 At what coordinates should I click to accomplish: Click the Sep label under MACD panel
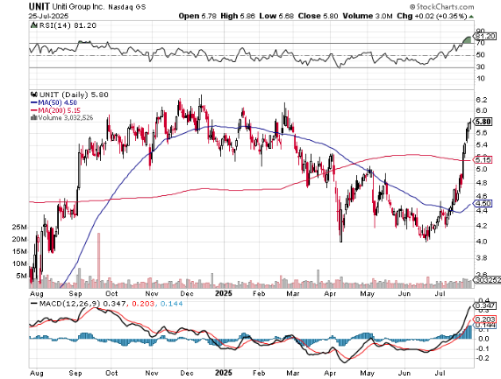[75, 373]
